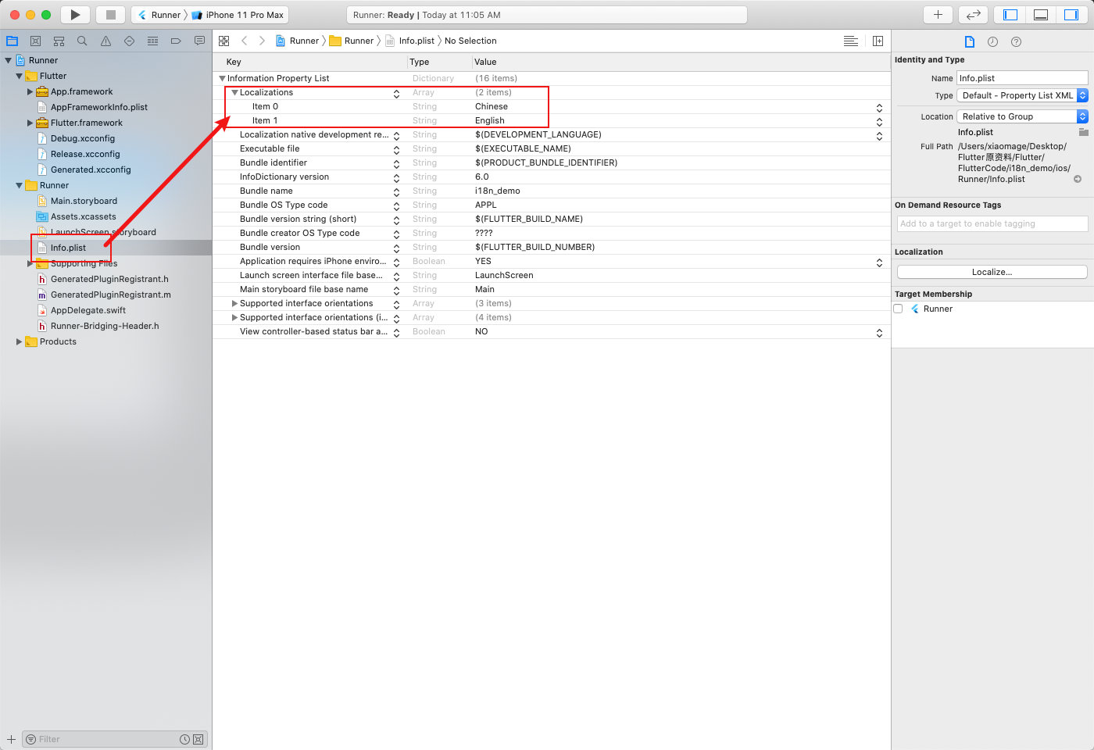This screenshot has height=750, width=1094.
Task: Edit the file Name field
Action: point(1022,78)
